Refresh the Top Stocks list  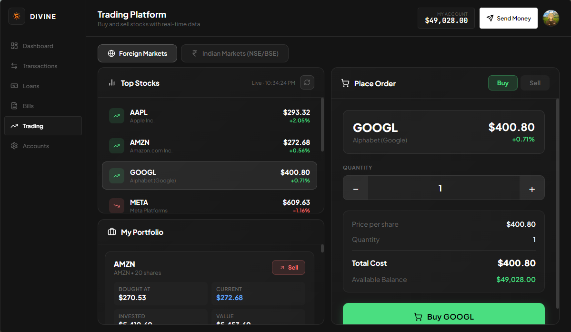pos(307,82)
